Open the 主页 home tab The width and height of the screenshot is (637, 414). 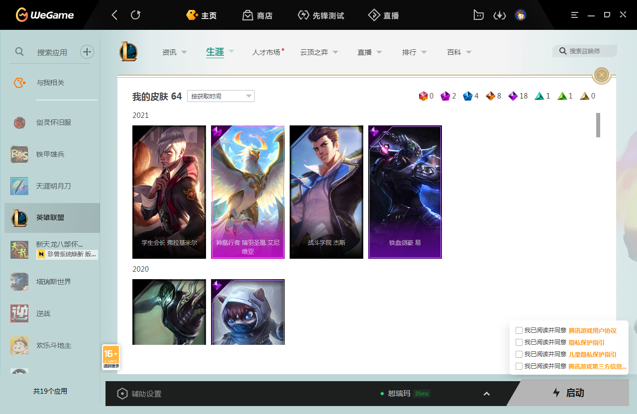[x=202, y=15]
